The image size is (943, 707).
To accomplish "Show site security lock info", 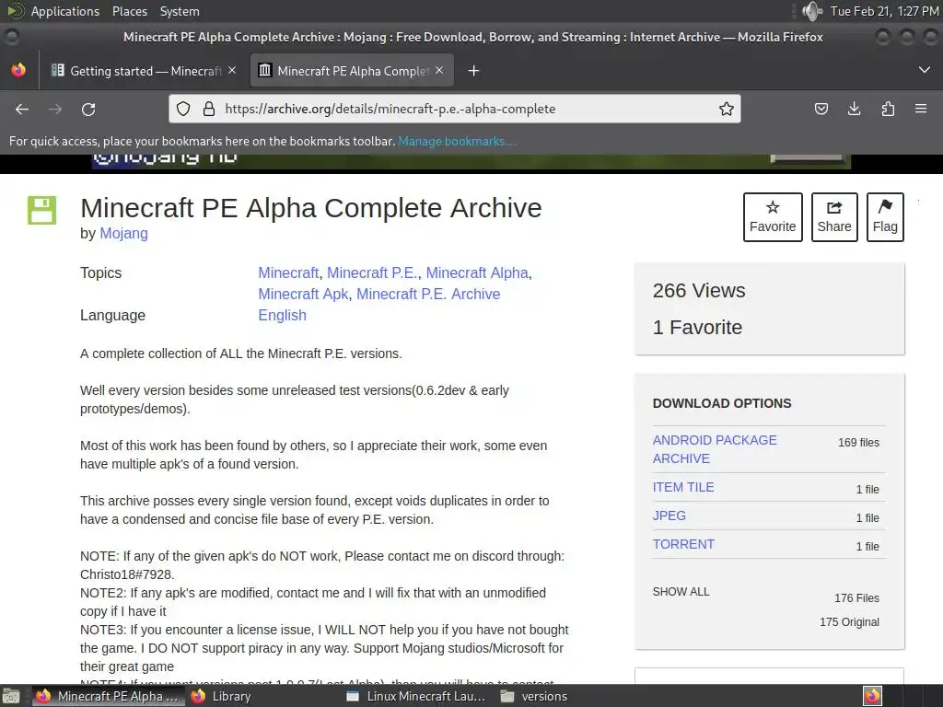I will tap(209, 109).
